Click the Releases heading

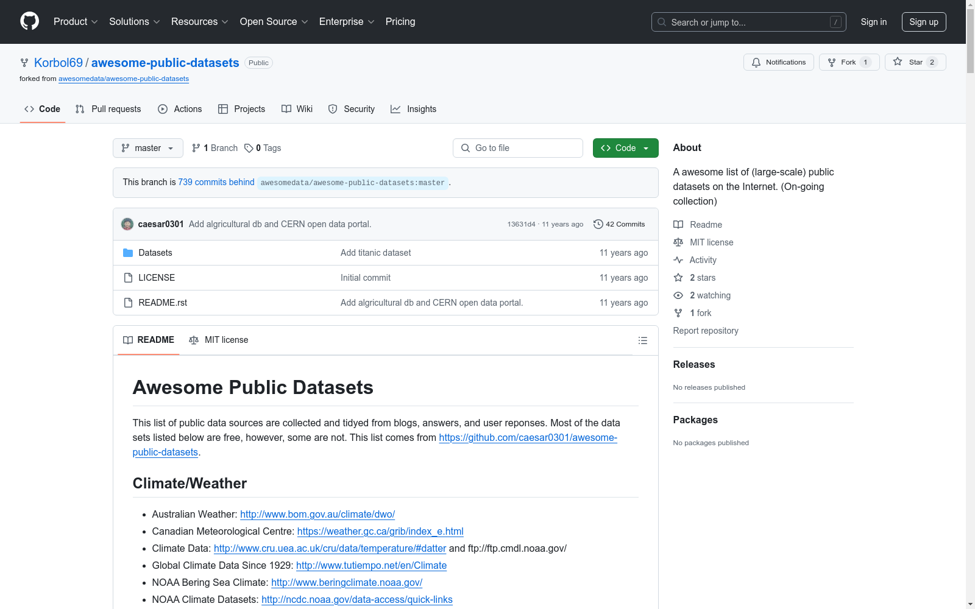pos(694,364)
